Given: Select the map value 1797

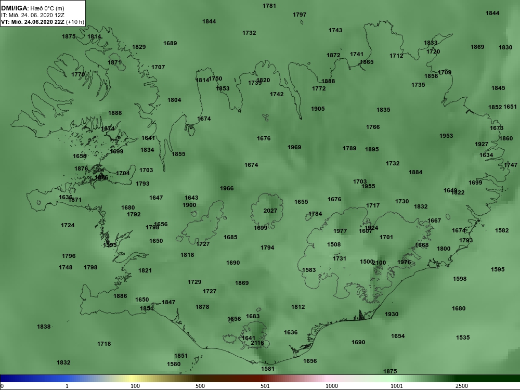Looking at the screenshot, I should 300,15.
